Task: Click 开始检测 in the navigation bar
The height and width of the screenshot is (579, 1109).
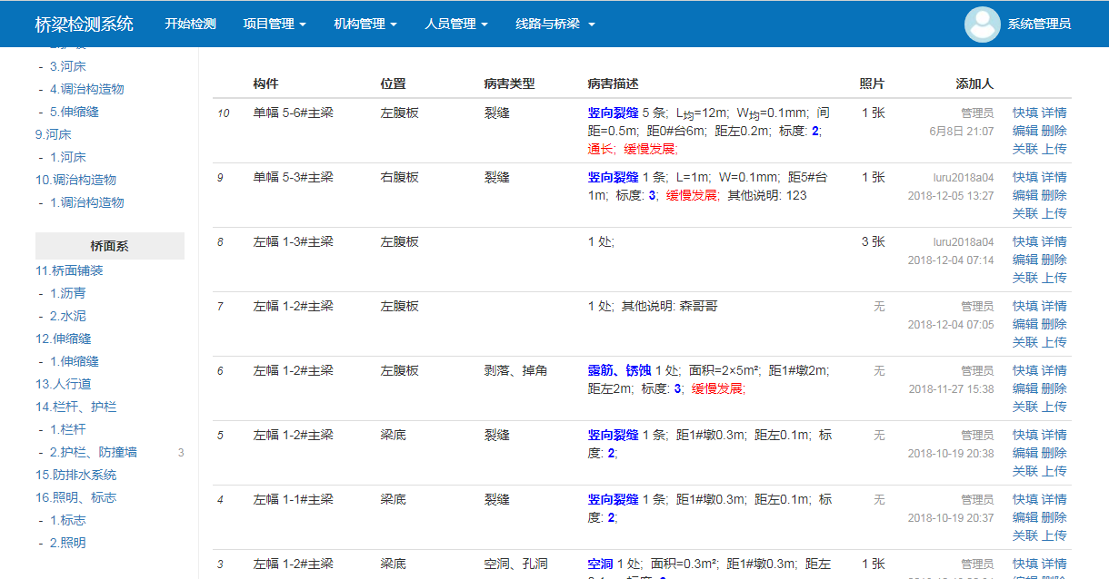Action: (x=190, y=25)
